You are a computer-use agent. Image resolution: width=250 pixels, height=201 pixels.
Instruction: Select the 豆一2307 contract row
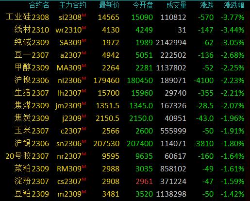click(125, 55)
